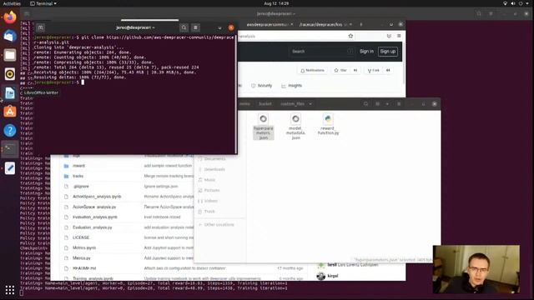
Task: Open ActionSpace_analysis.ipynb on GitHub
Action: click(x=97, y=197)
